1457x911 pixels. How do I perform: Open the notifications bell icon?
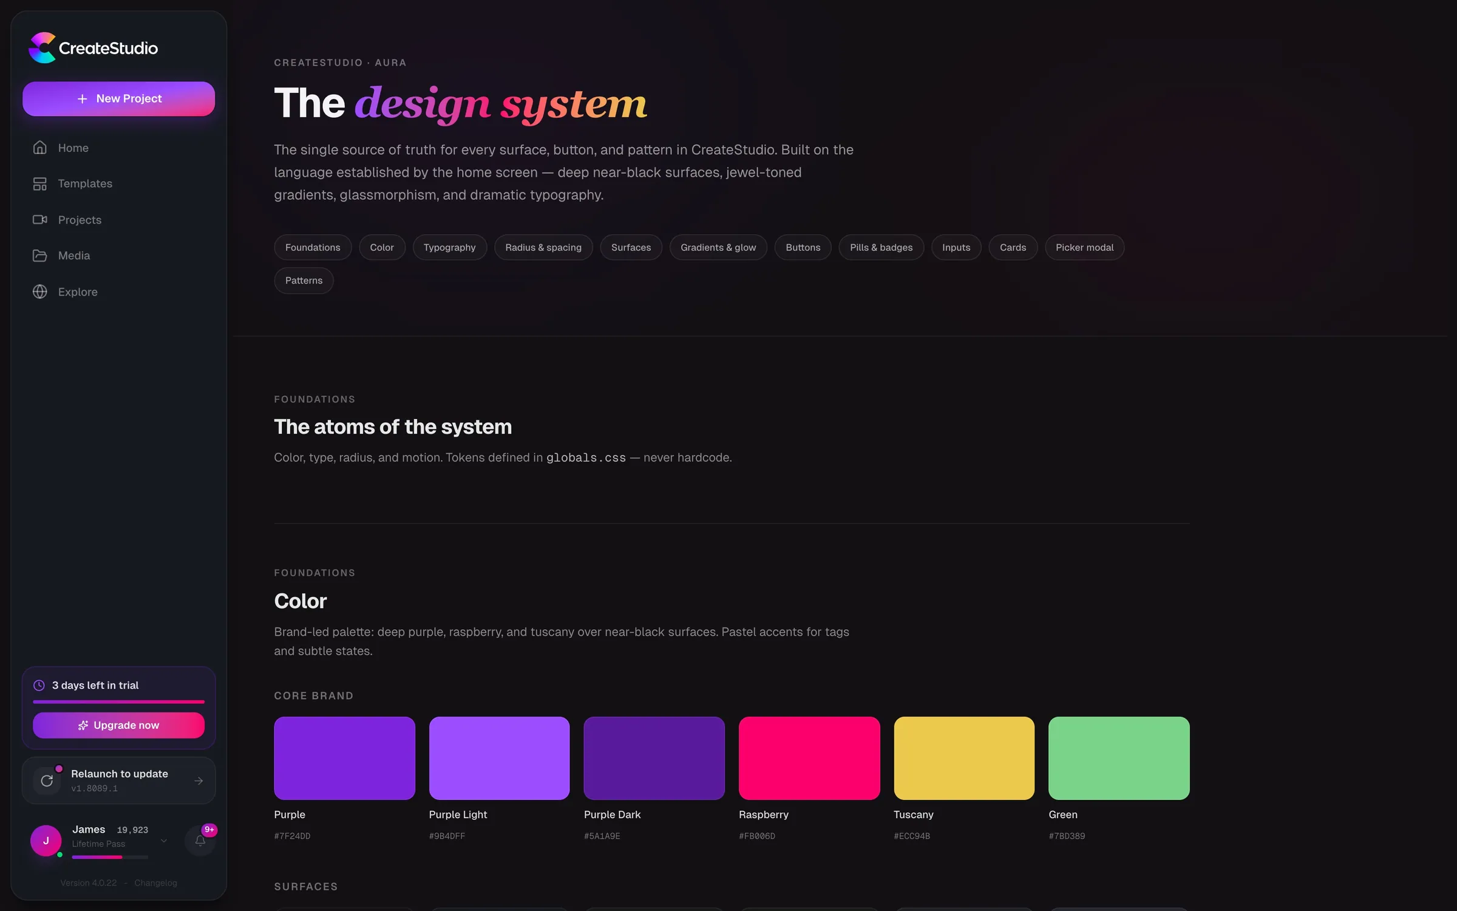[x=200, y=841]
